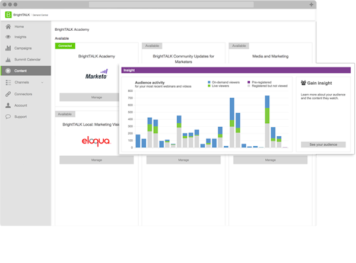Open the Summit Calendar menu item
The height and width of the screenshot is (263, 356).
point(27,59)
